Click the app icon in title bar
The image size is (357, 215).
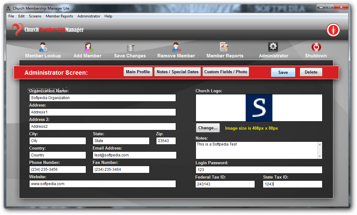[9, 8]
